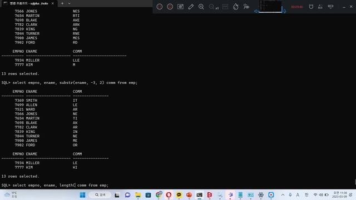Viewport: 356px width, 200px height.
Task: Select the recording region preview thumbnail
Action: [x=270, y=6]
